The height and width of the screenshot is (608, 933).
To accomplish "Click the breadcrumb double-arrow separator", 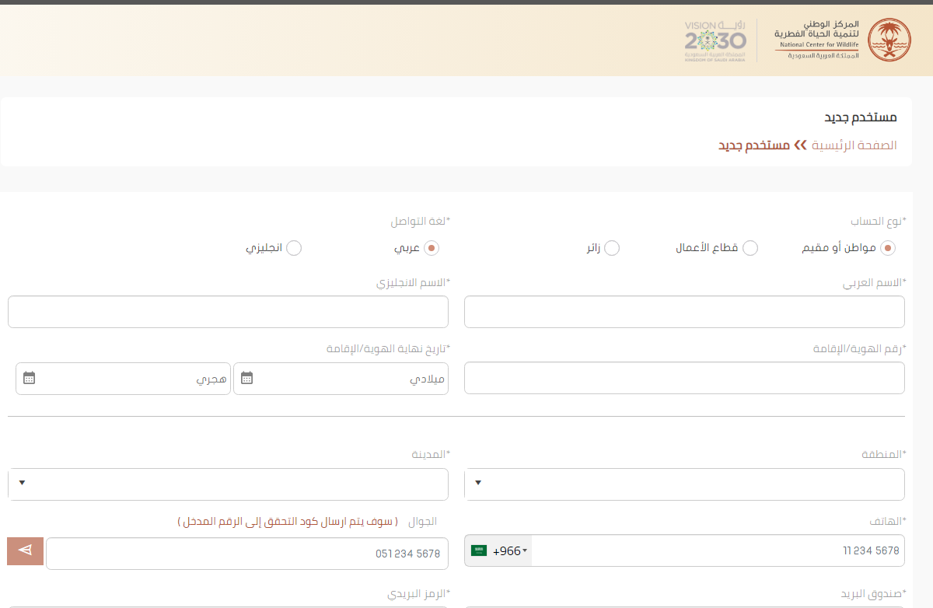I will tap(801, 145).
